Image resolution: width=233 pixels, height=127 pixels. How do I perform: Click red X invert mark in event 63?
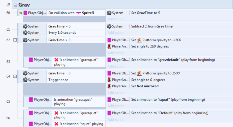coord(56,60)
